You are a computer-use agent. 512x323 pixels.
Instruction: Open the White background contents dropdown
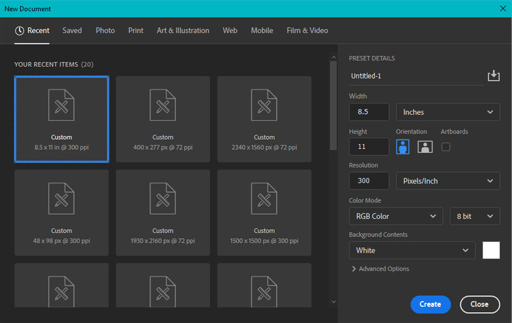[x=412, y=250]
